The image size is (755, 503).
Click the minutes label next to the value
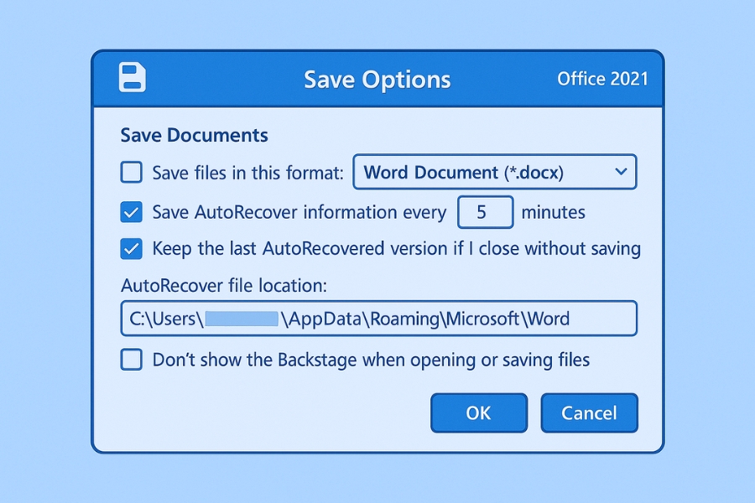553,212
